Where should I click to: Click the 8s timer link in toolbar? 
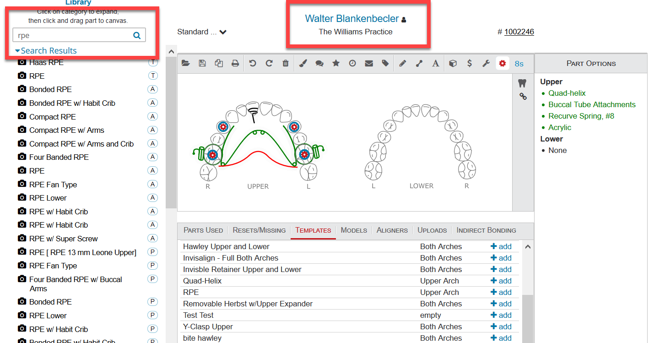click(x=519, y=64)
